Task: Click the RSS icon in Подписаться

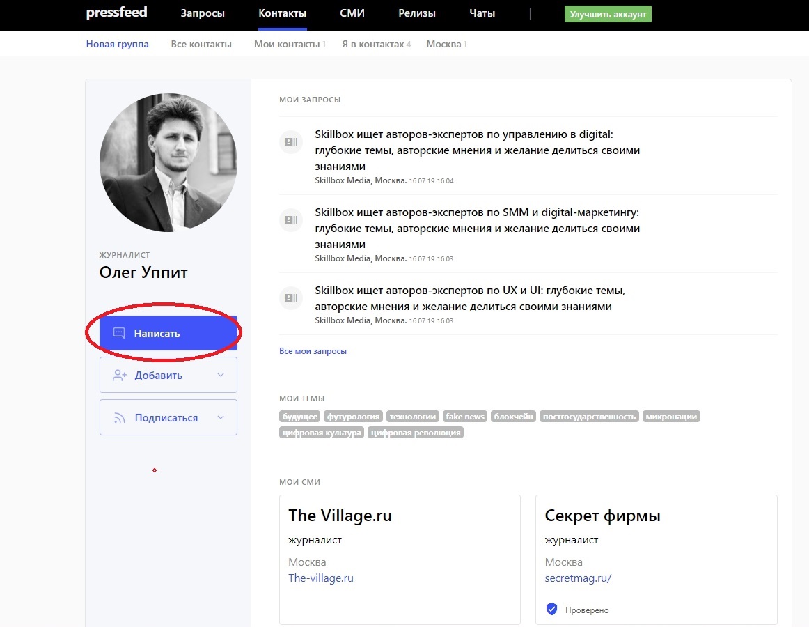Action: point(119,418)
